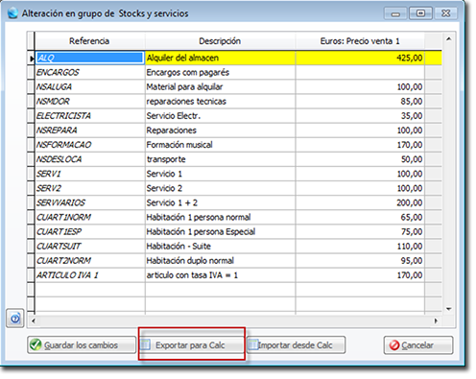Click the reparaciones tecnicas description cell

tap(220, 102)
